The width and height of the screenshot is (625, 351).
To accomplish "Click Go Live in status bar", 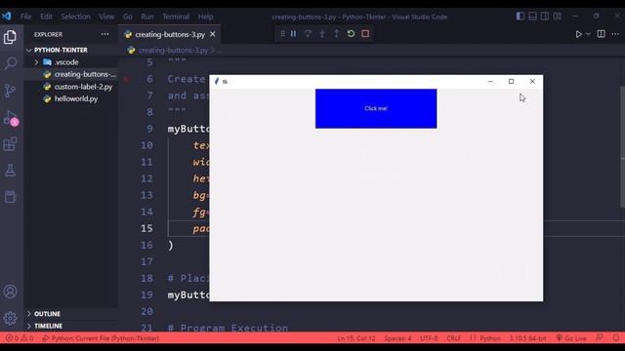I will click(570, 338).
